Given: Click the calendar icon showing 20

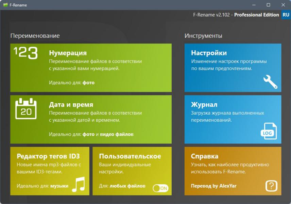Looking at the screenshot, I should pos(26,108).
